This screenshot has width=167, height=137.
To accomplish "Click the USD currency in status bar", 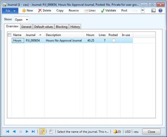I will [128, 132].
